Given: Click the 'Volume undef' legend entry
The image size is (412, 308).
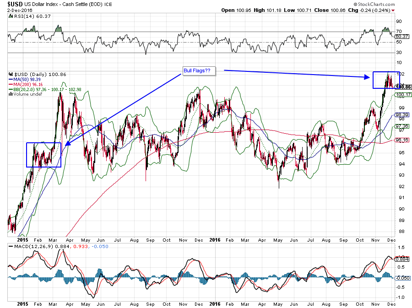Looking at the screenshot, I should click(x=27, y=95).
